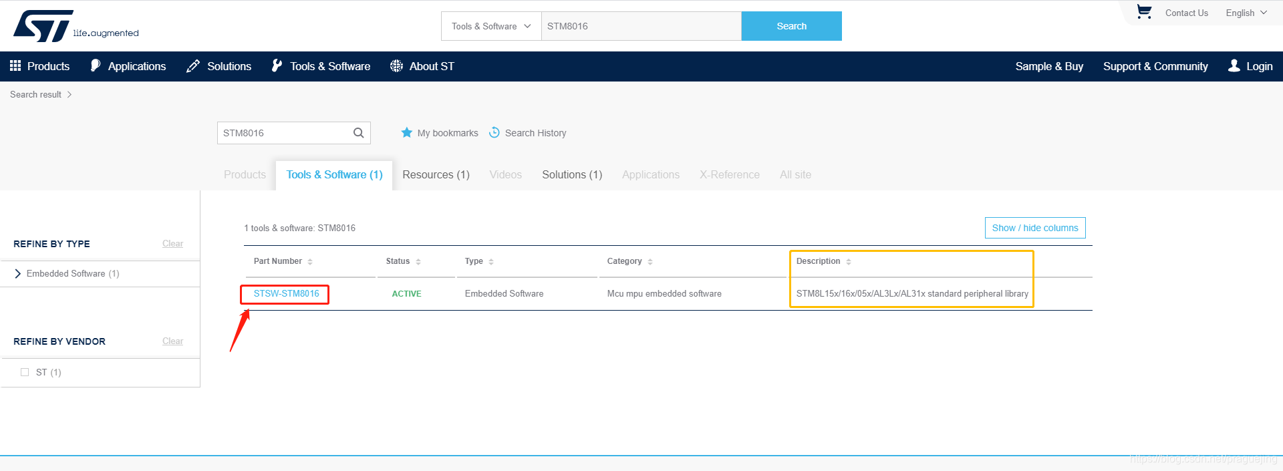Click the Search History clock icon
This screenshot has width=1283, height=471.
[494, 132]
